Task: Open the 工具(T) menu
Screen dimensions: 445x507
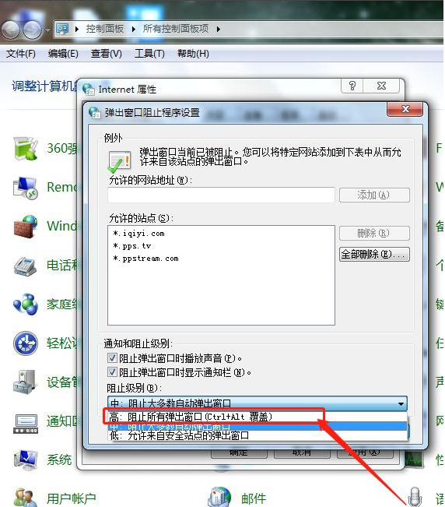Action: pyautogui.click(x=149, y=54)
